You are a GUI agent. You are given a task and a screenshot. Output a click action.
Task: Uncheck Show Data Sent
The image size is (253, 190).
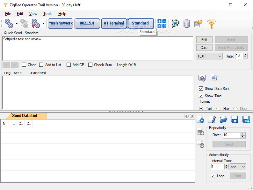point(201,88)
